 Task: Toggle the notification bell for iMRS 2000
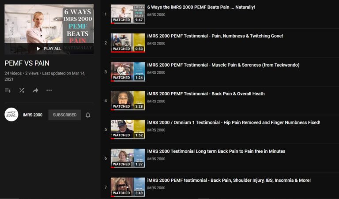click(88, 115)
